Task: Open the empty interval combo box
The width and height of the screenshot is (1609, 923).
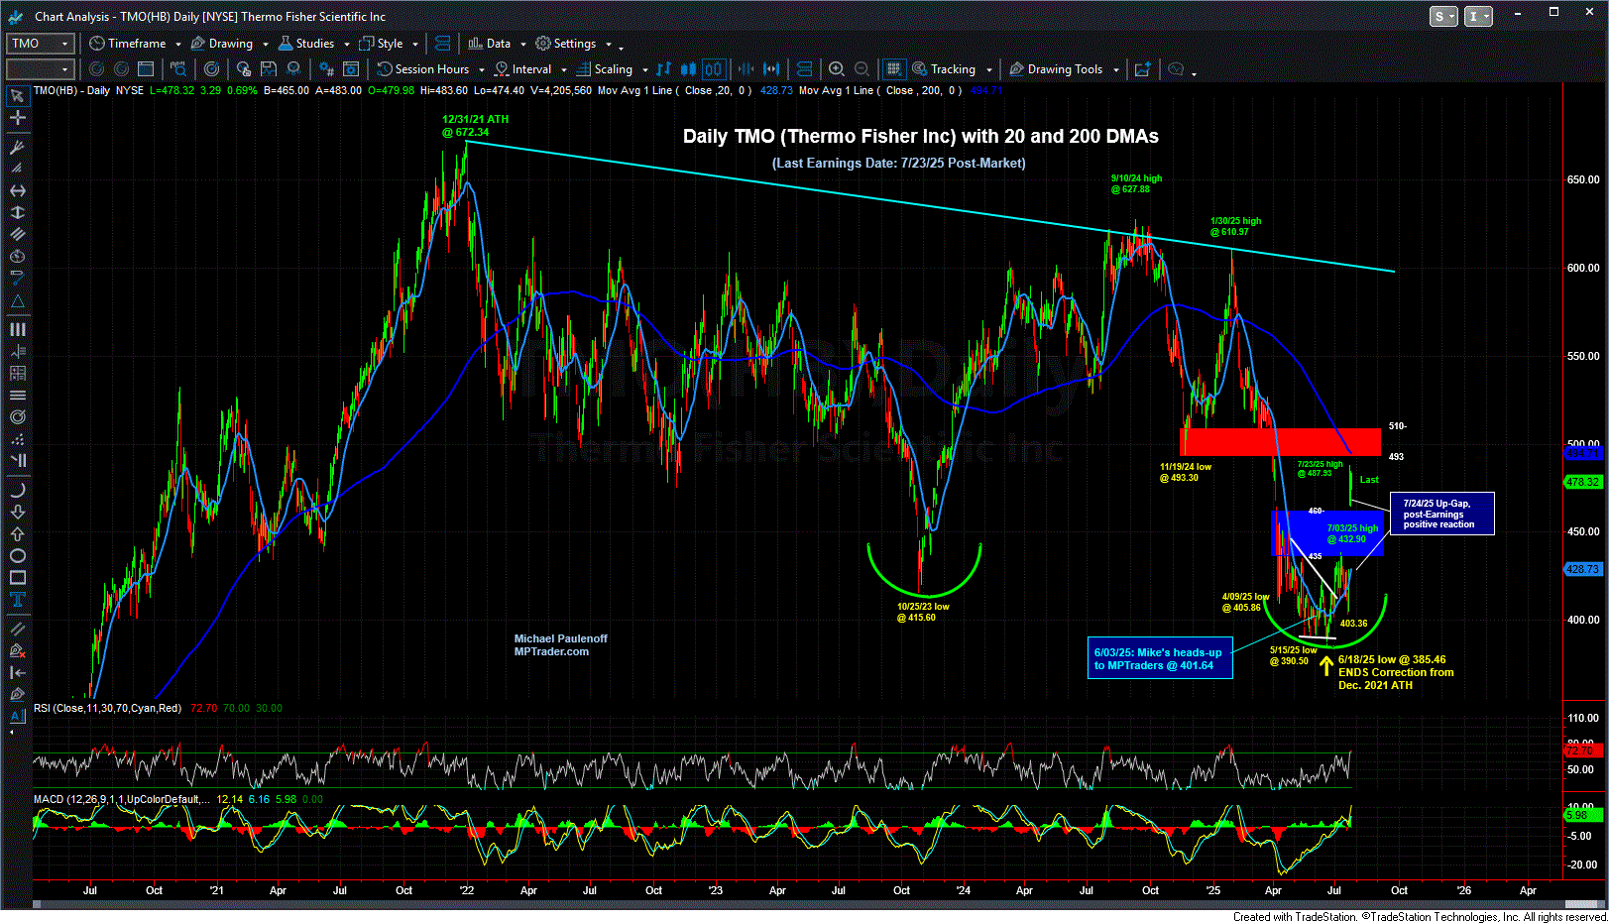Action: click(41, 69)
